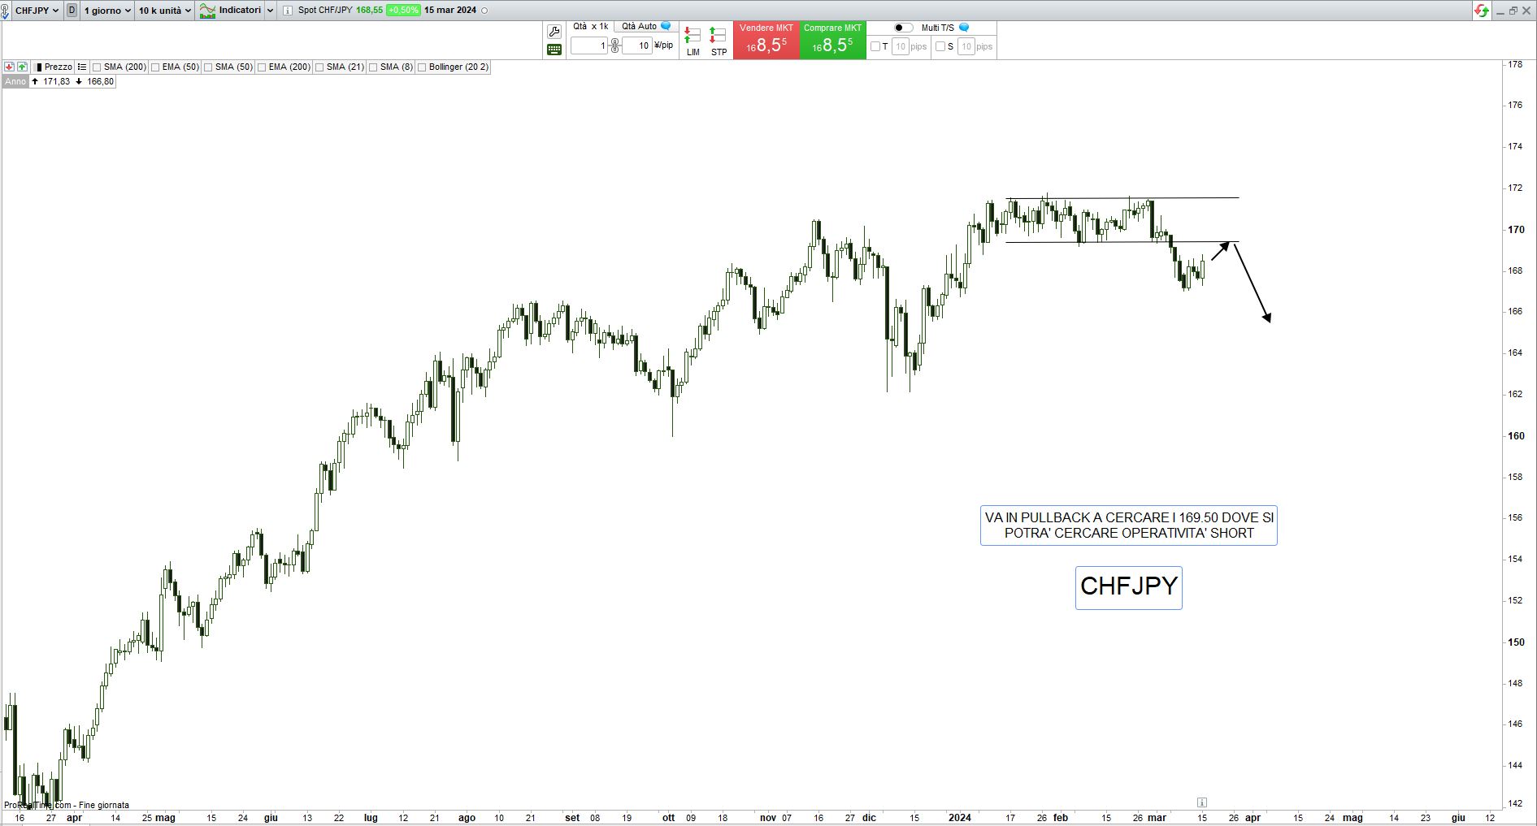The height and width of the screenshot is (826, 1537).
Task: Expand the arrow next to Indicatori
Action: click(271, 11)
